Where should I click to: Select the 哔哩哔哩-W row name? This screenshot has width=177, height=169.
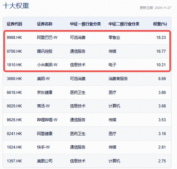[x=47, y=120]
